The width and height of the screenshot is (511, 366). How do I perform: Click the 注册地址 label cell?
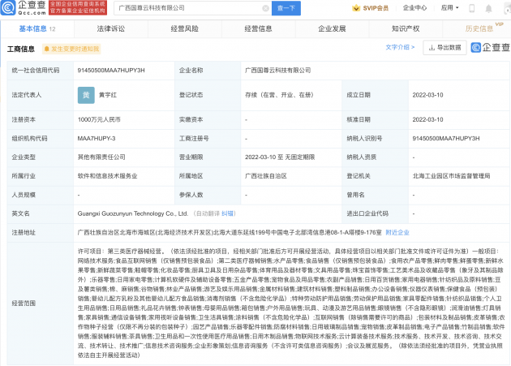41,233
